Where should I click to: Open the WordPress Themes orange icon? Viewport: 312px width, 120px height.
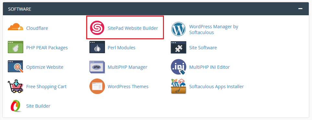tap(97, 86)
